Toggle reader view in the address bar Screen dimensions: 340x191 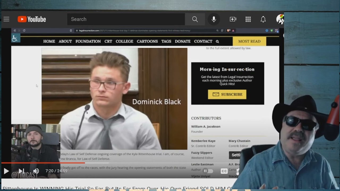pos(222,31)
